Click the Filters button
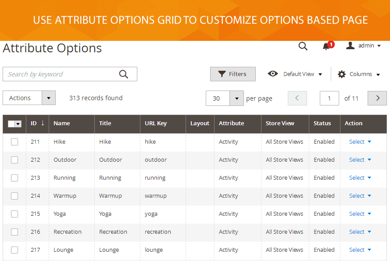The width and height of the screenshot is (390, 261). click(x=233, y=74)
